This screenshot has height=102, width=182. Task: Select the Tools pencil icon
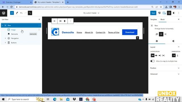[17, 13]
